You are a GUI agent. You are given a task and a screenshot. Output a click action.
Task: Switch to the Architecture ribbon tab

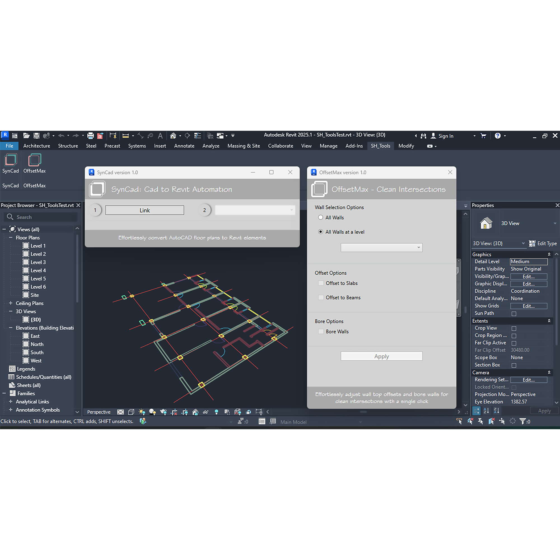36,146
